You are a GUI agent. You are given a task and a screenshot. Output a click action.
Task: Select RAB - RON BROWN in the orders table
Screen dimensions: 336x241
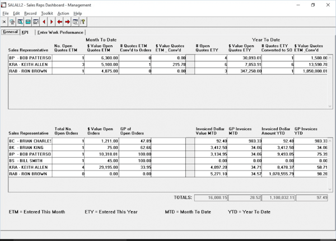click(30, 174)
